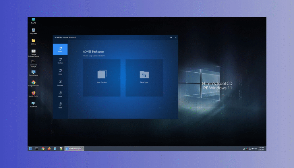Click the AOMEI Backupper taskbar button

(x=74, y=149)
